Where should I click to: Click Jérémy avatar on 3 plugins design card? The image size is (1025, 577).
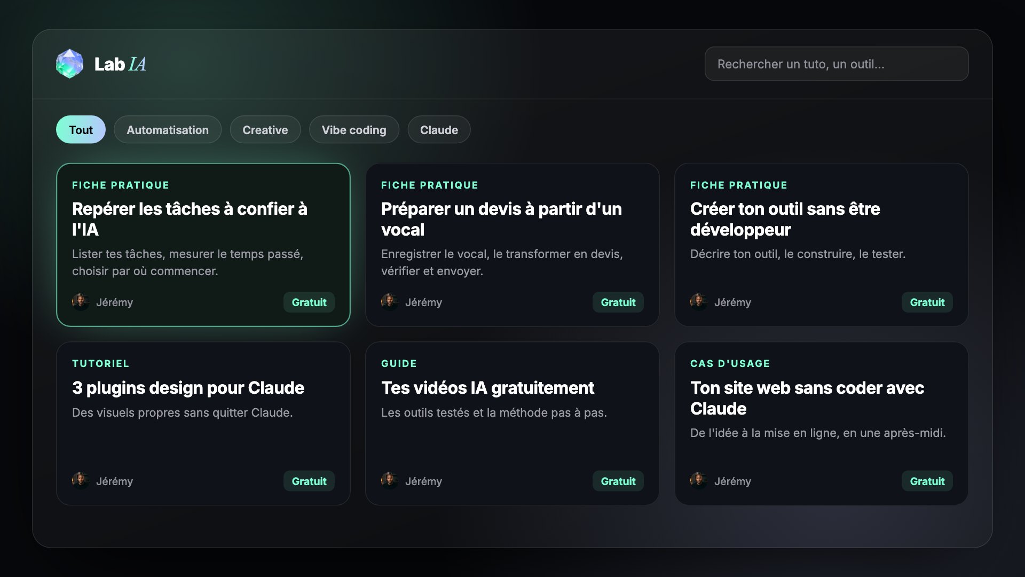(81, 481)
